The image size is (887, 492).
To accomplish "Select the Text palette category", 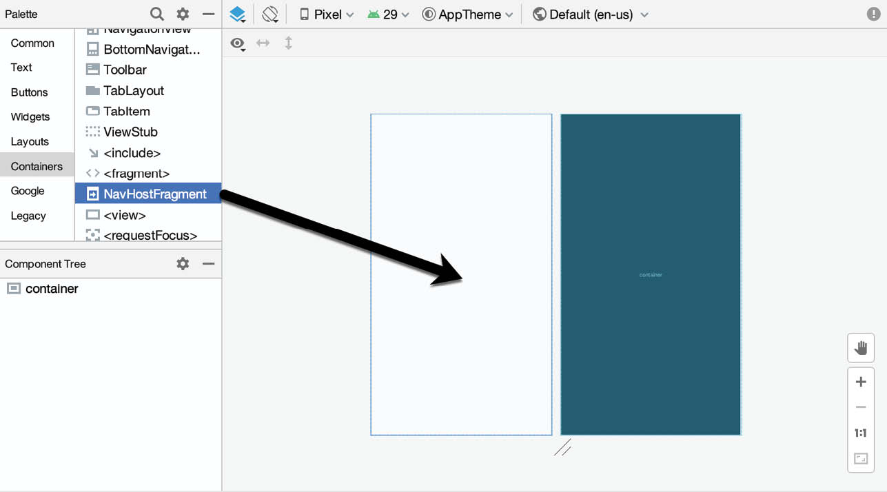I will [21, 68].
